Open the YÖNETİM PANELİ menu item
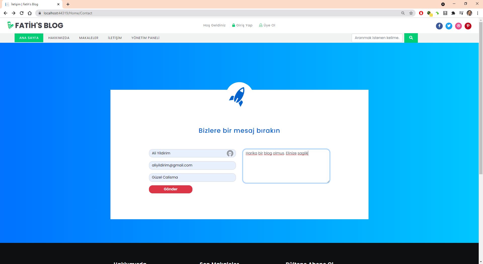483x264 pixels. click(145, 38)
